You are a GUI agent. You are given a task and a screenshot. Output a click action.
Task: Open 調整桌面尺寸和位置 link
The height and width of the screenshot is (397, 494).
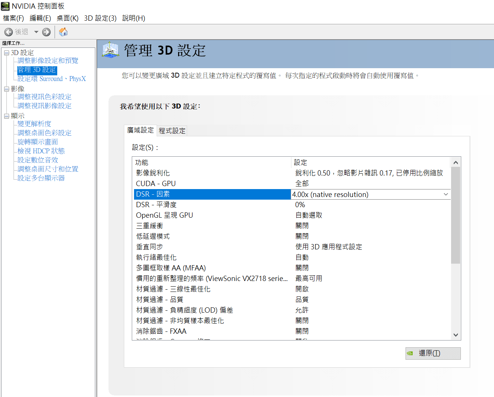pos(48,169)
